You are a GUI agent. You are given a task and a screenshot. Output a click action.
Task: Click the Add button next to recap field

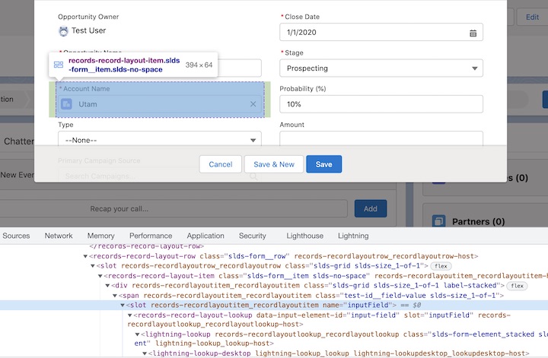(x=370, y=208)
